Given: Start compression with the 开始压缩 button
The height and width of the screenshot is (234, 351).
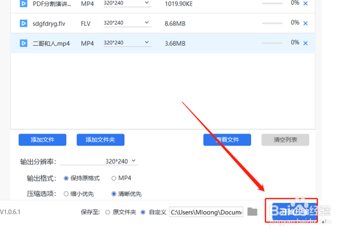Looking at the screenshot, I should [x=294, y=211].
